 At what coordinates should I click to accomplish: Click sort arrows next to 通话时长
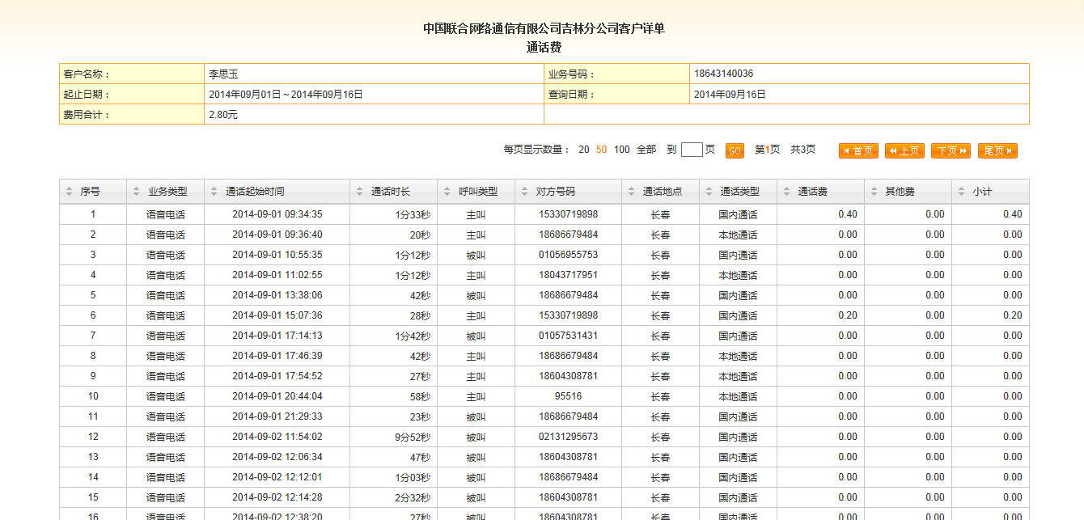(359, 192)
